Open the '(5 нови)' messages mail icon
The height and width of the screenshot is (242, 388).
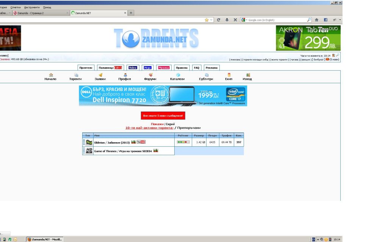pos(327,59)
